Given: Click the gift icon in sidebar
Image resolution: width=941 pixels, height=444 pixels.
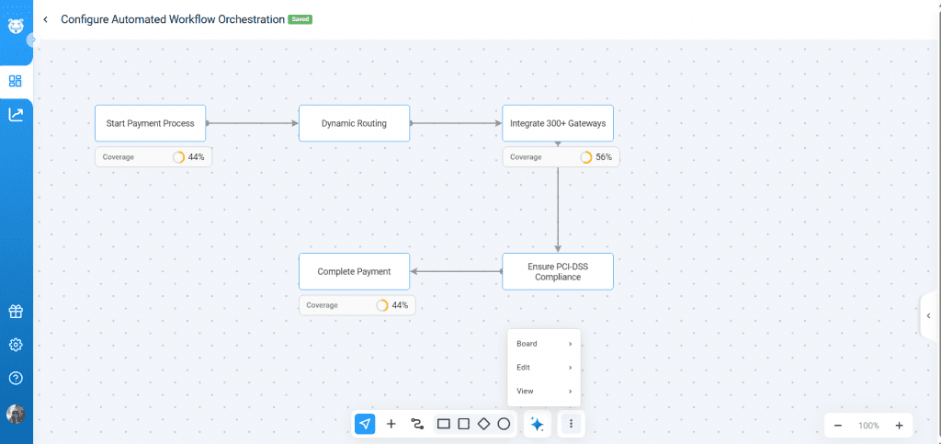Looking at the screenshot, I should [16, 312].
